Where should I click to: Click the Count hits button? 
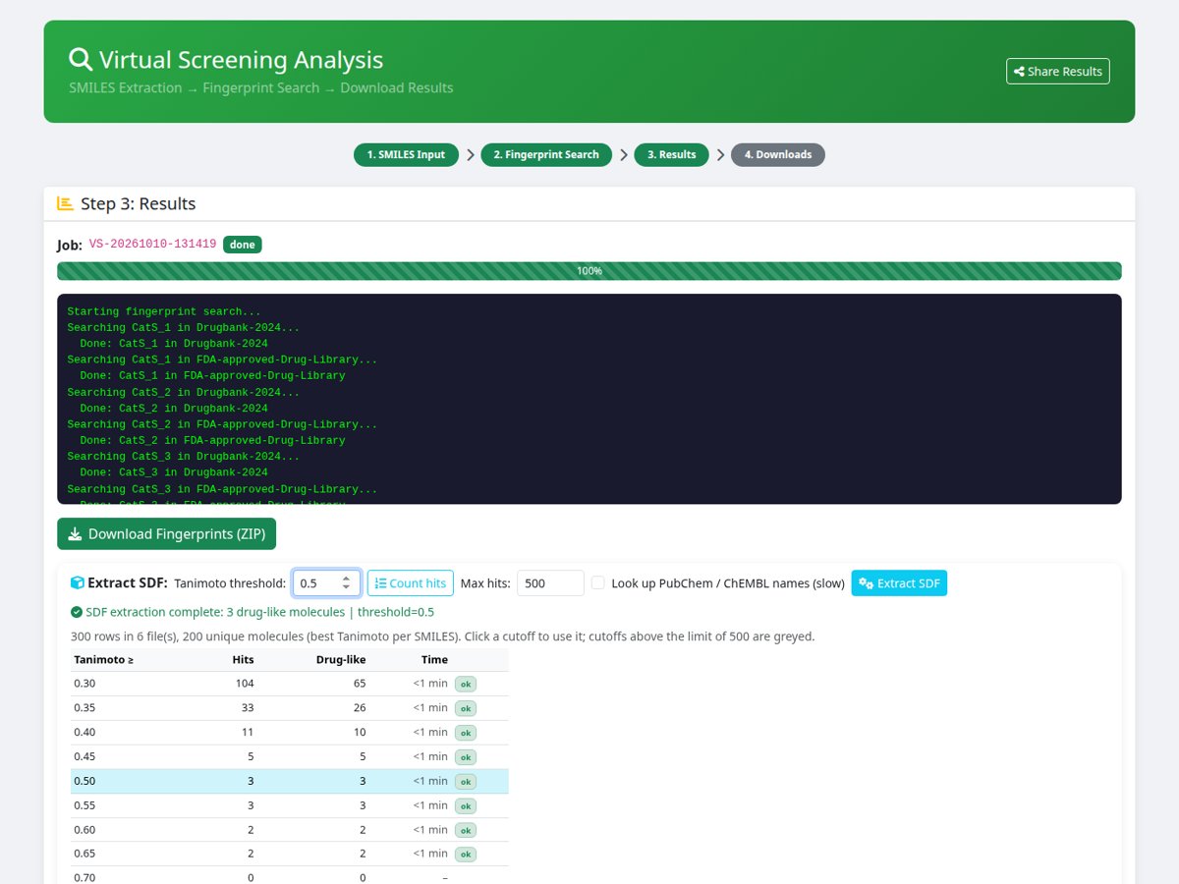(411, 583)
